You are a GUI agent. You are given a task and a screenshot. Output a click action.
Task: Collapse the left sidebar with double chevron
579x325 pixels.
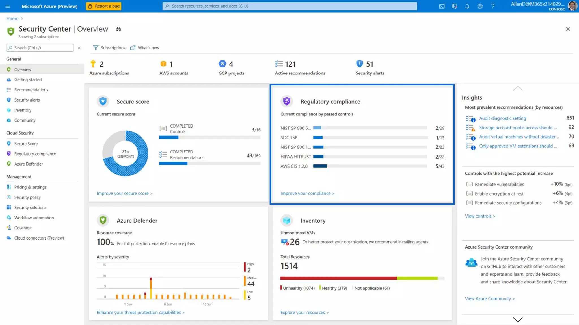click(x=79, y=48)
